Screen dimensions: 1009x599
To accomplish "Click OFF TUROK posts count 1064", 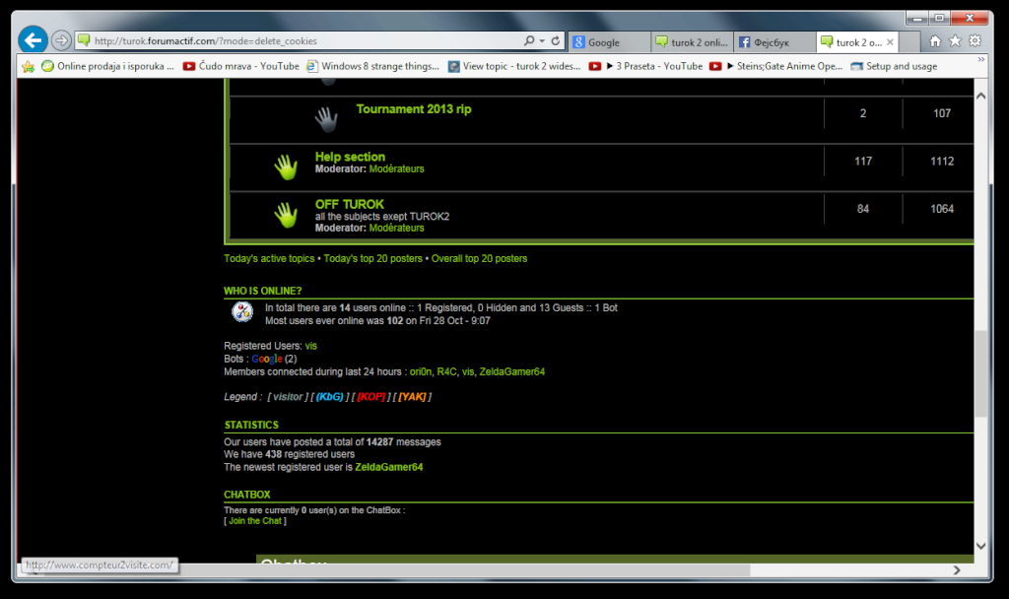I will 942,209.
